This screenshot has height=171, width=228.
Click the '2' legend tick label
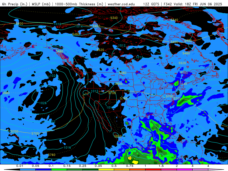coord(177,166)
